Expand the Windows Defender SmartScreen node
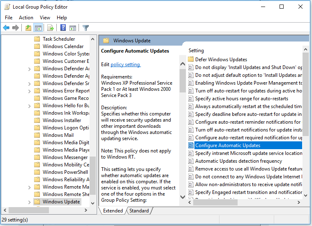Viewport: 312px width, 226px height. [x=29, y=84]
